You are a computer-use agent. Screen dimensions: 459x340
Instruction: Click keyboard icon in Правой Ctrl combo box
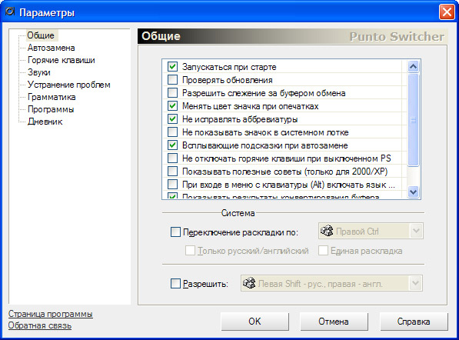point(327,231)
